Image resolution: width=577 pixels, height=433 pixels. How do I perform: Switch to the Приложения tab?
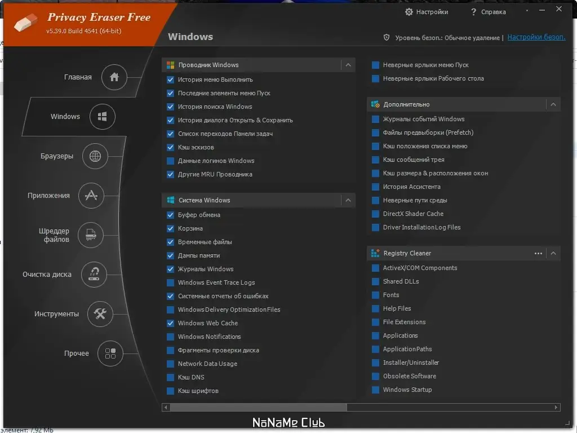[48, 196]
